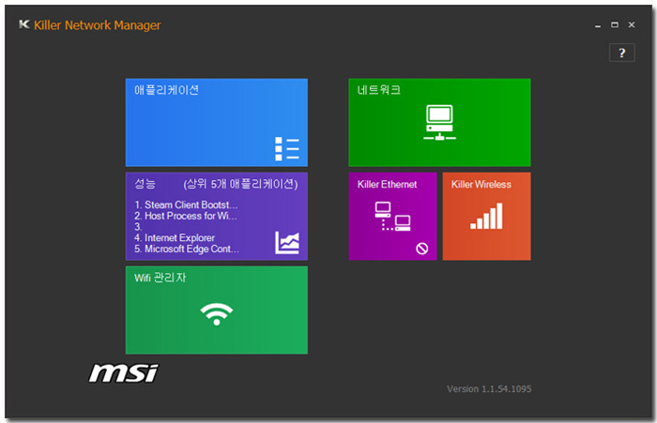The height and width of the screenshot is (423, 657).
Task: Open help with the question mark button
Action: click(x=621, y=53)
